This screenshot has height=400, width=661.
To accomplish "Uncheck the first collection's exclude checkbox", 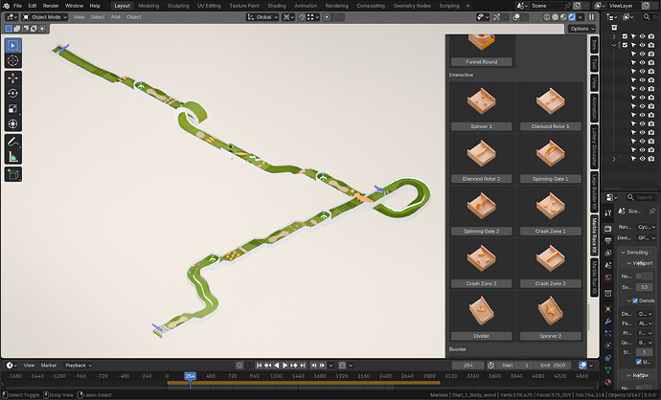I will (x=625, y=36).
